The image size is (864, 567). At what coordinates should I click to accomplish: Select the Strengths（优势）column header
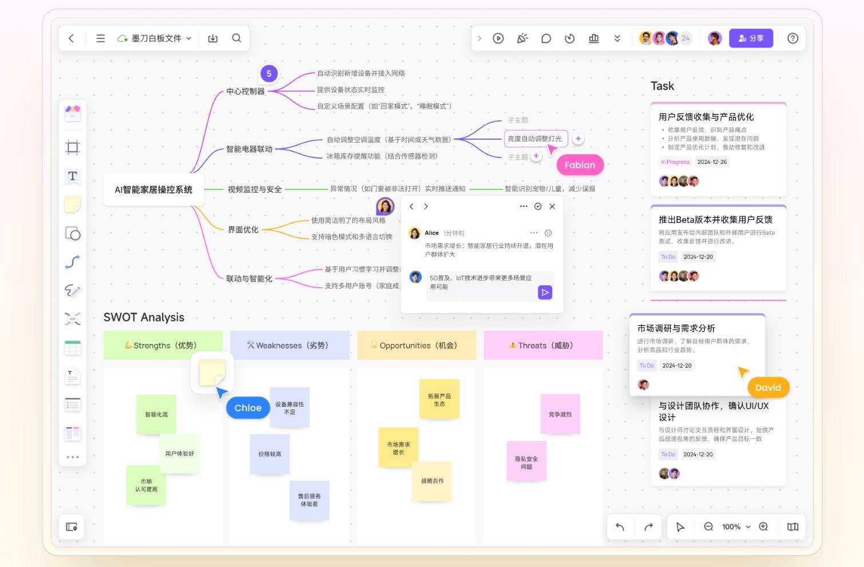(x=163, y=345)
